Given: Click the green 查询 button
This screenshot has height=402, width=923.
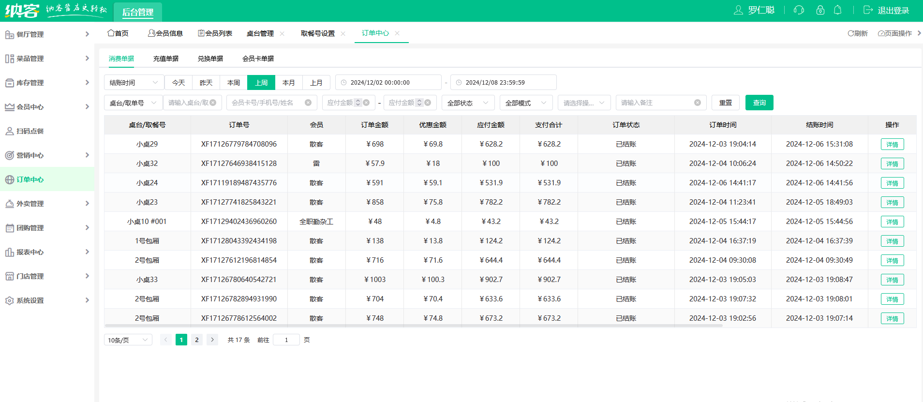Looking at the screenshot, I should (x=759, y=103).
